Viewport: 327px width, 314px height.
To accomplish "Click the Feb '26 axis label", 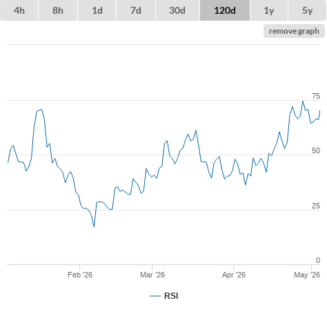I will coord(80,275).
